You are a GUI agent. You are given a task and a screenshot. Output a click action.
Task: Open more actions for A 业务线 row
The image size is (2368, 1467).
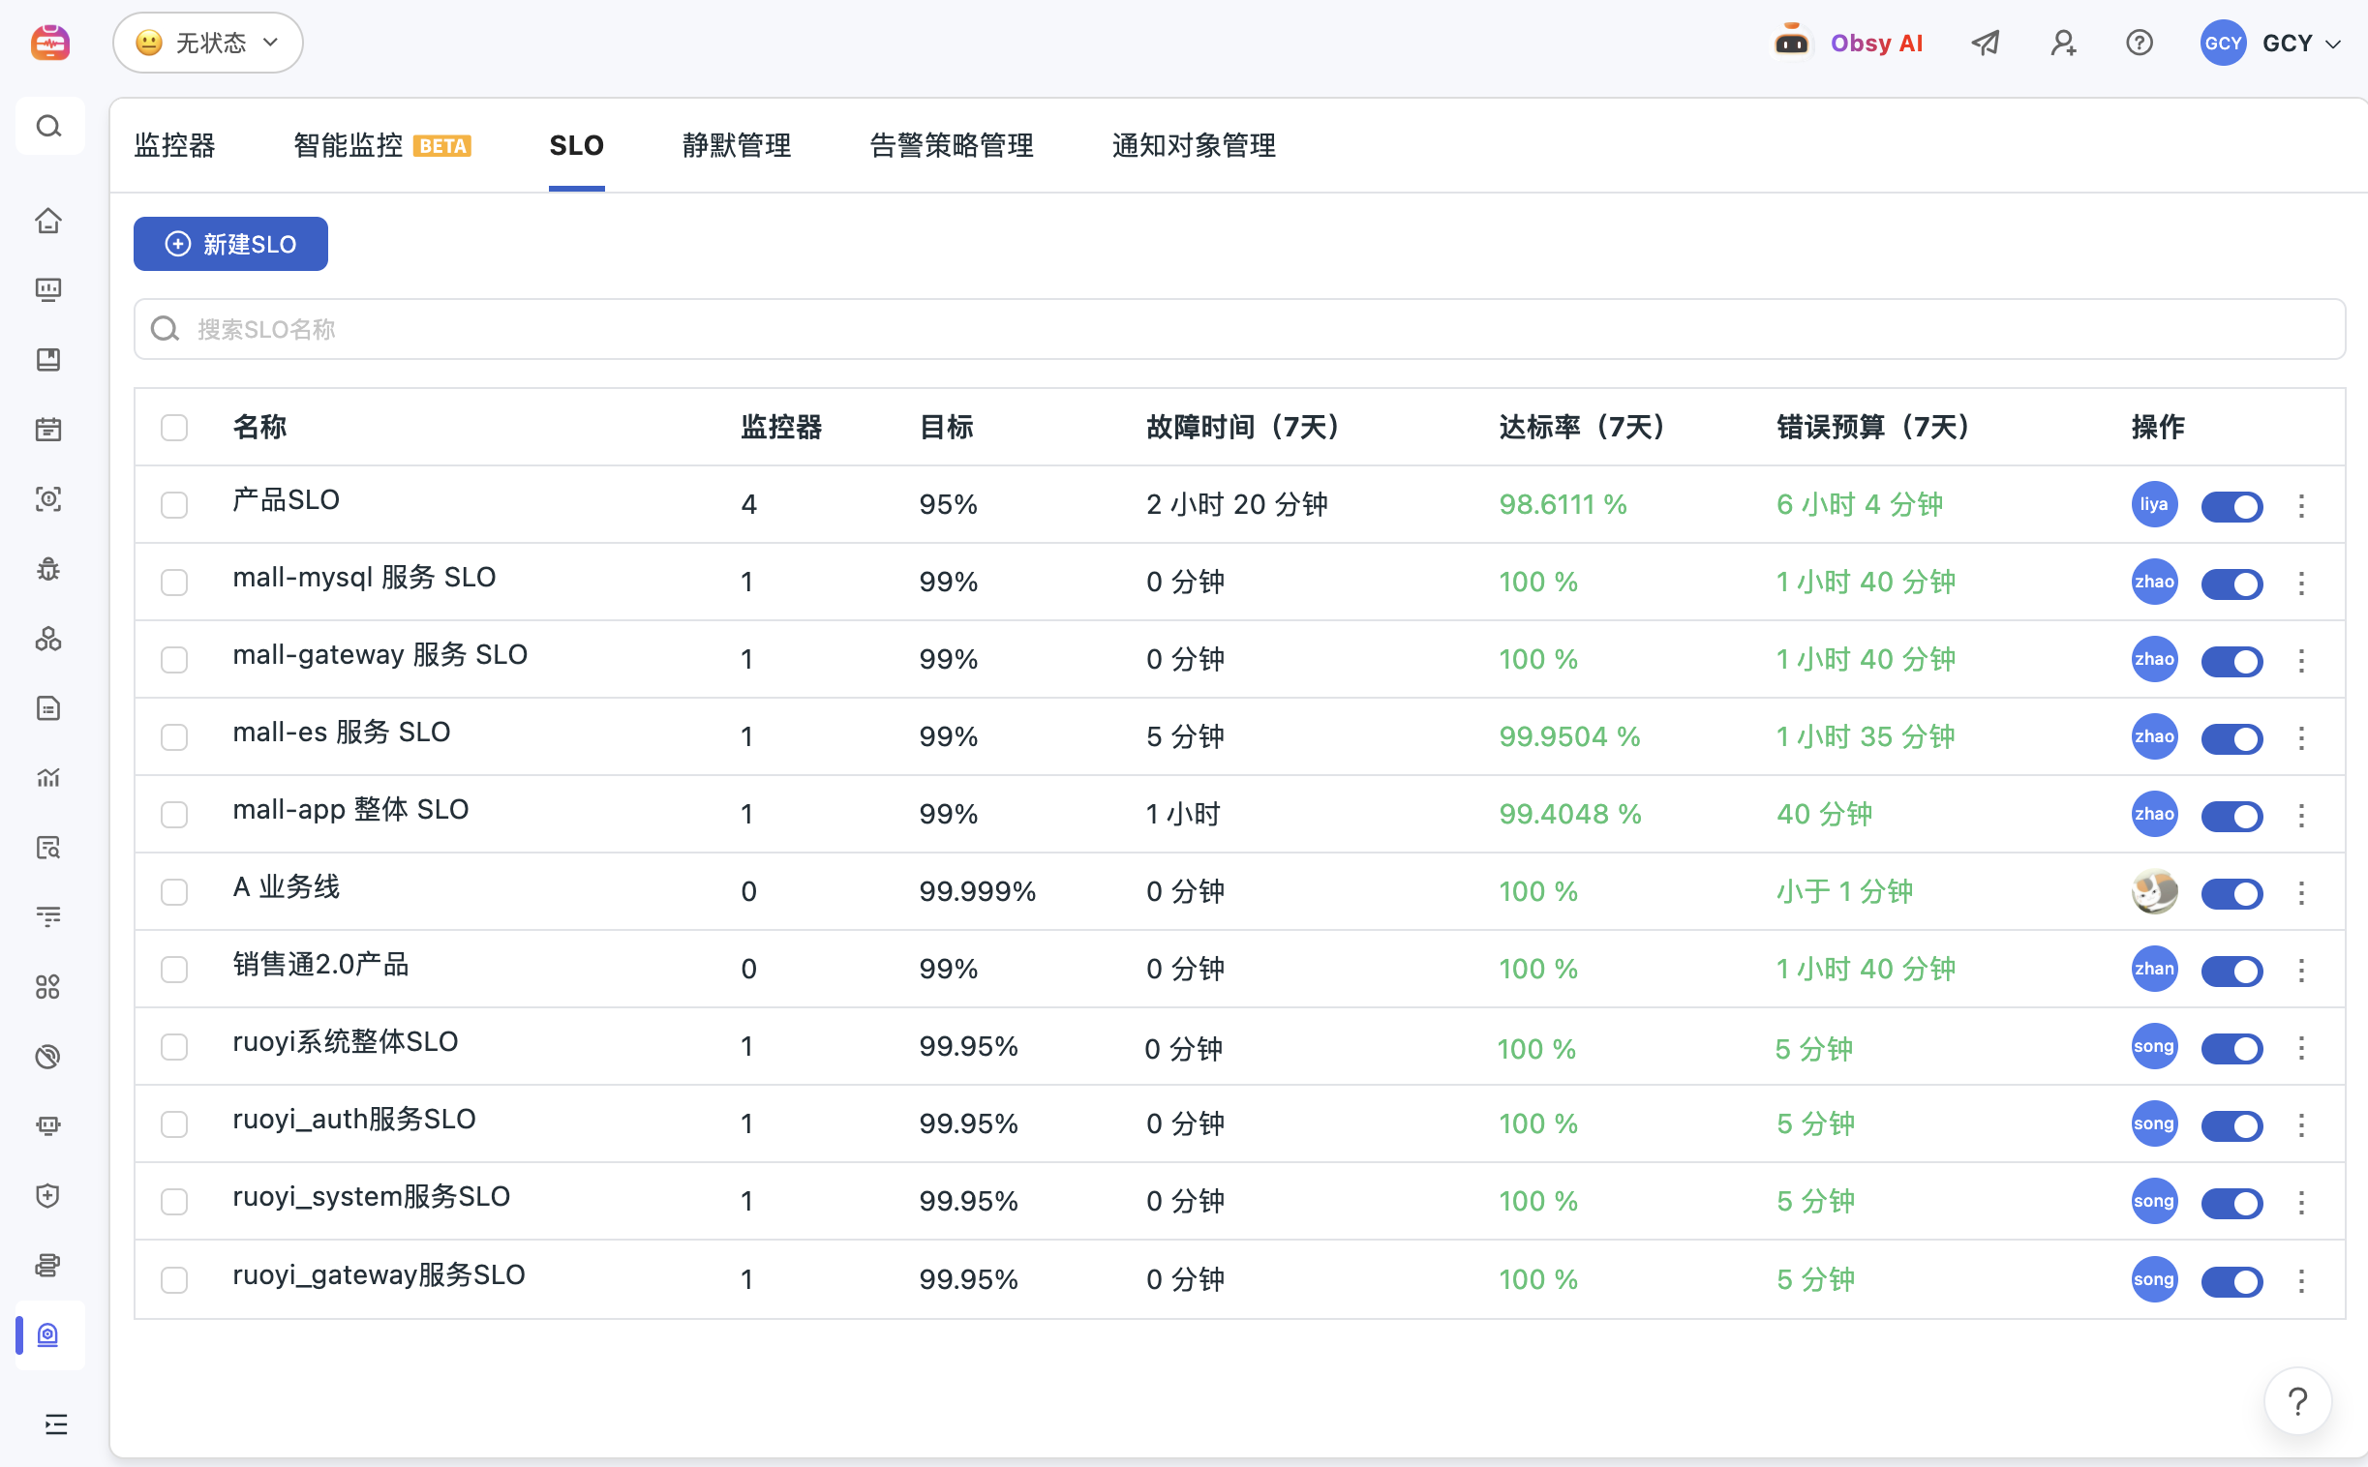point(2301,892)
